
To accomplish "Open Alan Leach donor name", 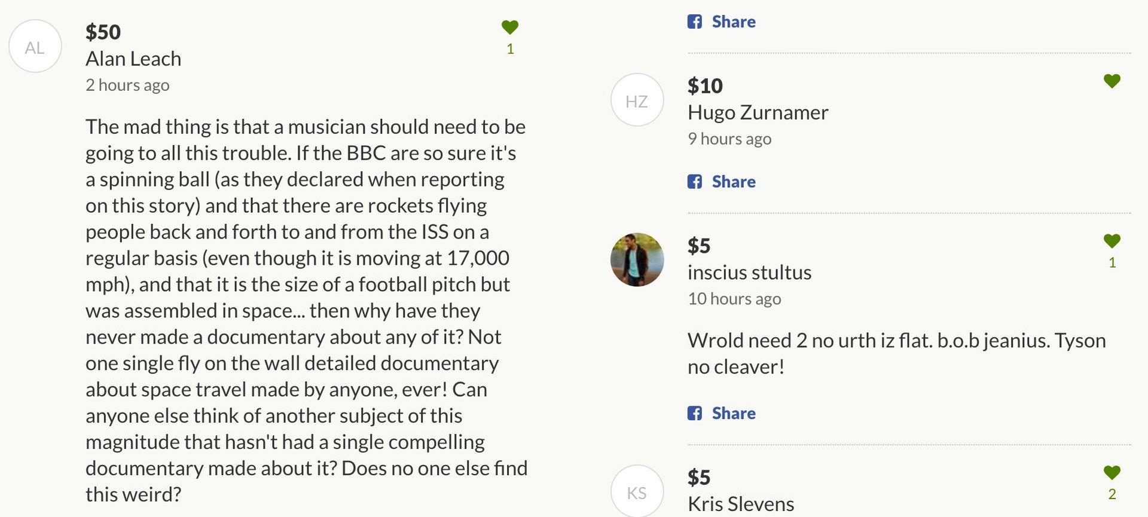I will (133, 59).
